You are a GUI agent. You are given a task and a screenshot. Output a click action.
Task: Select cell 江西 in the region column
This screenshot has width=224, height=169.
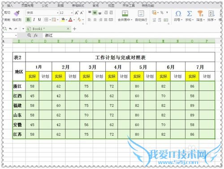(x=19, y=96)
